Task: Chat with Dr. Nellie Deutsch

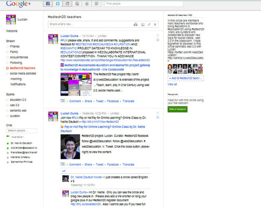Action: [21, 143]
